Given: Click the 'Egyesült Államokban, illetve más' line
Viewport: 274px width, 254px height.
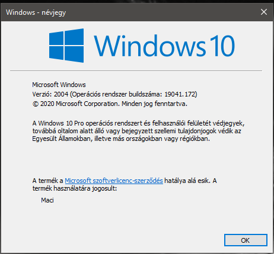Looking at the screenshot, I should [121, 139].
